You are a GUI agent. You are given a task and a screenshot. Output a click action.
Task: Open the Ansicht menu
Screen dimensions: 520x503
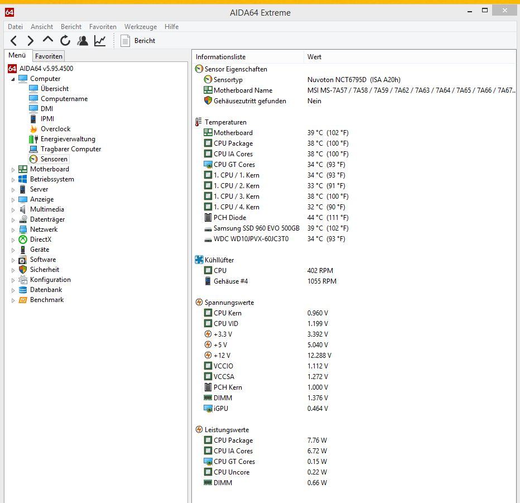coord(42,27)
